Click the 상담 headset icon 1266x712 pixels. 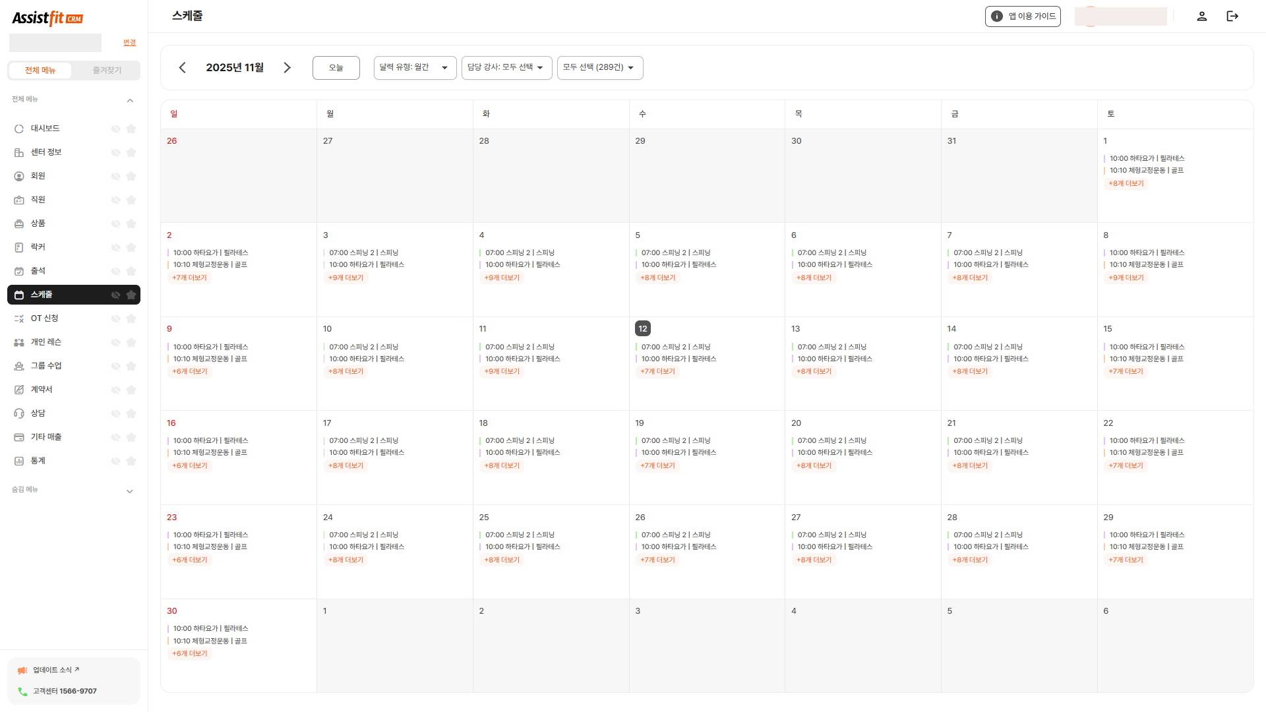(x=19, y=413)
